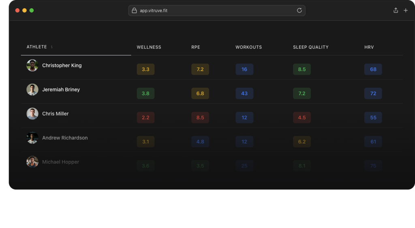Click Christopher King's avatar photo
415x228 pixels.
tap(32, 65)
